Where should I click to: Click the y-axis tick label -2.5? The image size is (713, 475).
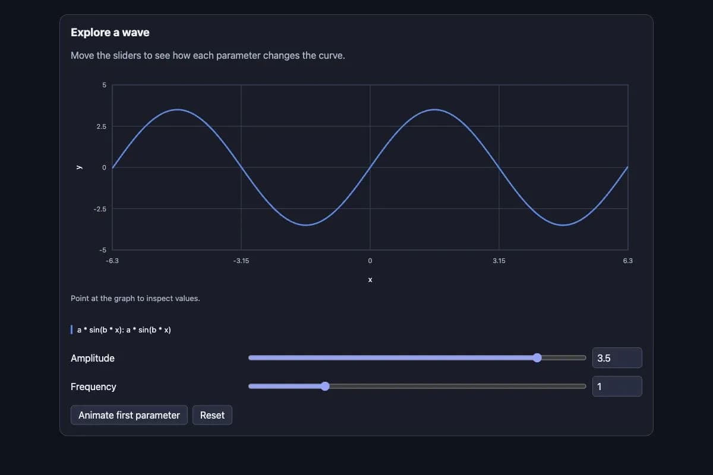click(x=99, y=209)
